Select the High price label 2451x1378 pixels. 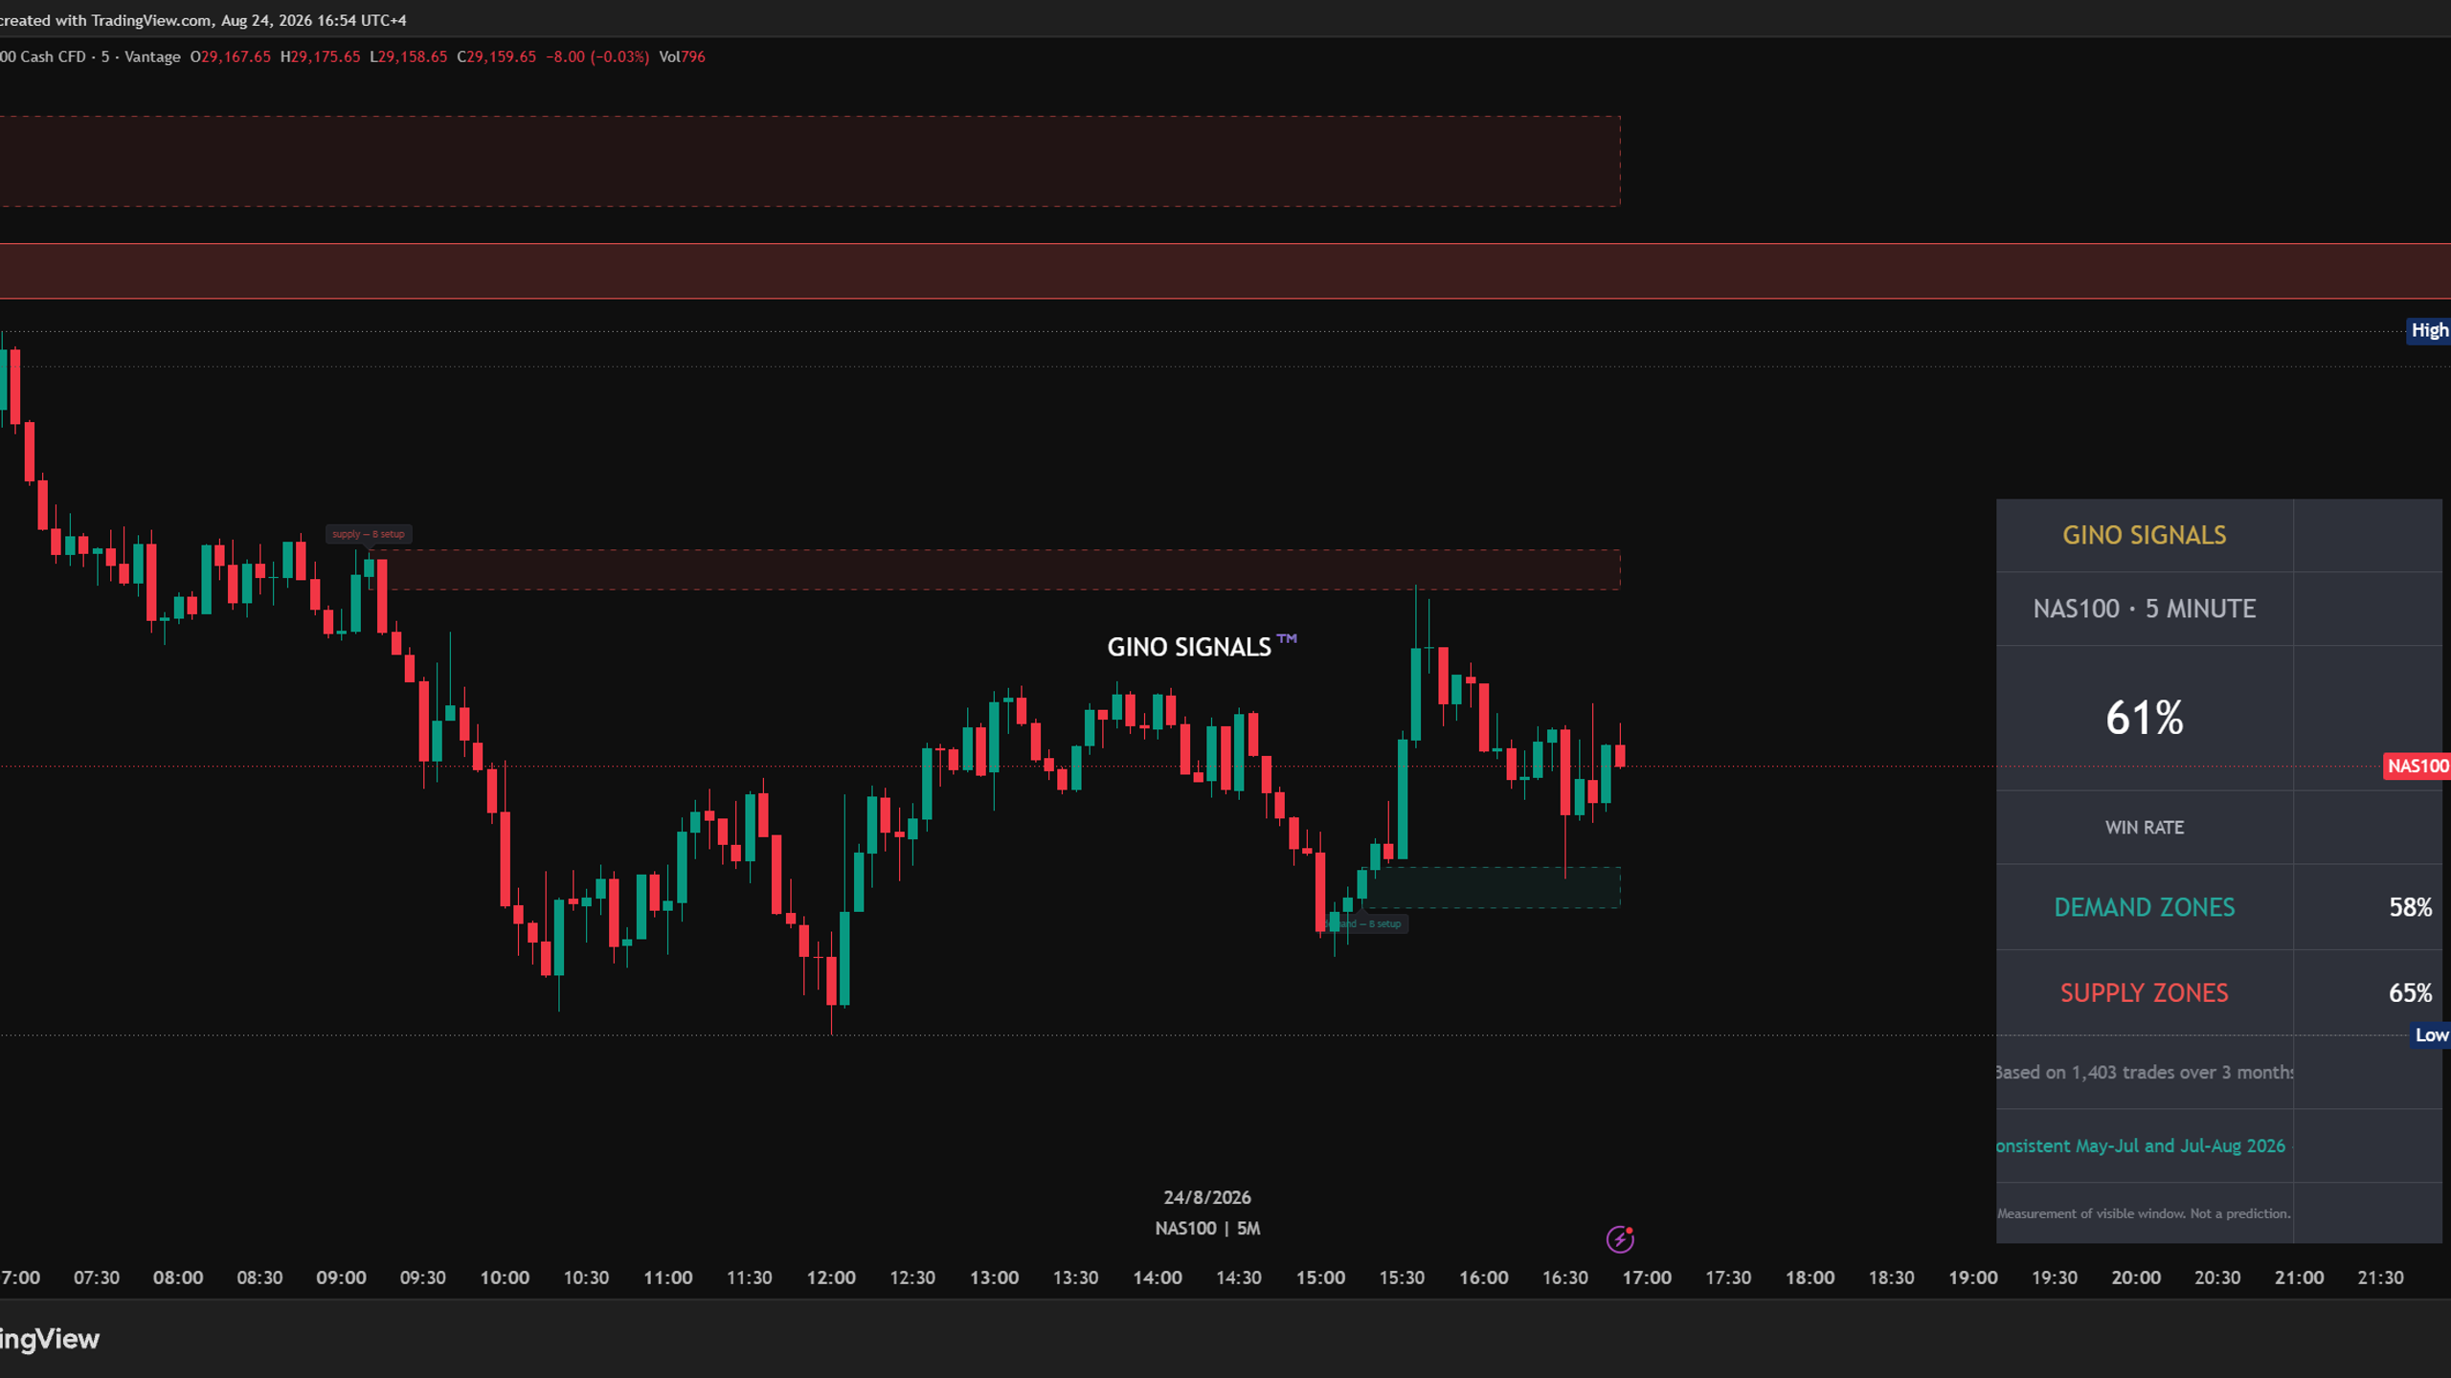2429,330
